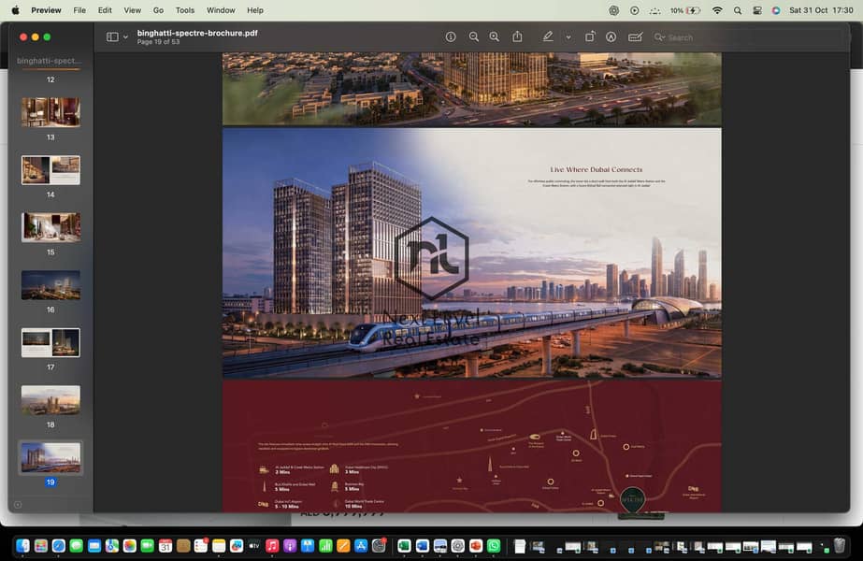This screenshot has width=863, height=561.
Task: Expand the sidebar view options chevron
Action: [x=125, y=36]
